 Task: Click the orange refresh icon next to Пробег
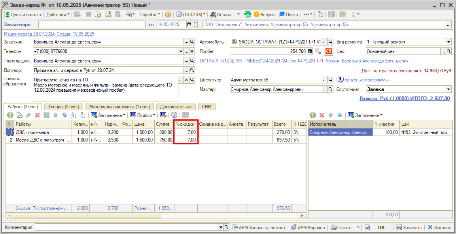(329, 51)
